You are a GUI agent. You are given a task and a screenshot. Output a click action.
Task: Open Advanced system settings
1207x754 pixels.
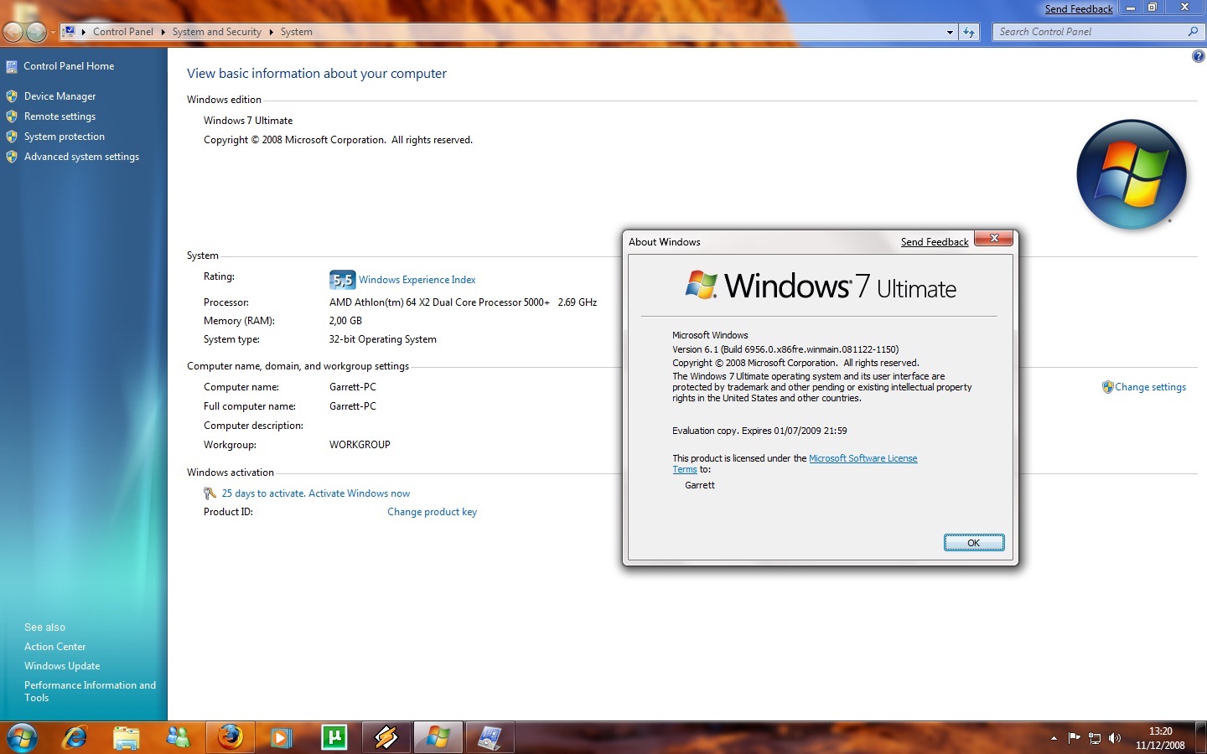pos(81,157)
